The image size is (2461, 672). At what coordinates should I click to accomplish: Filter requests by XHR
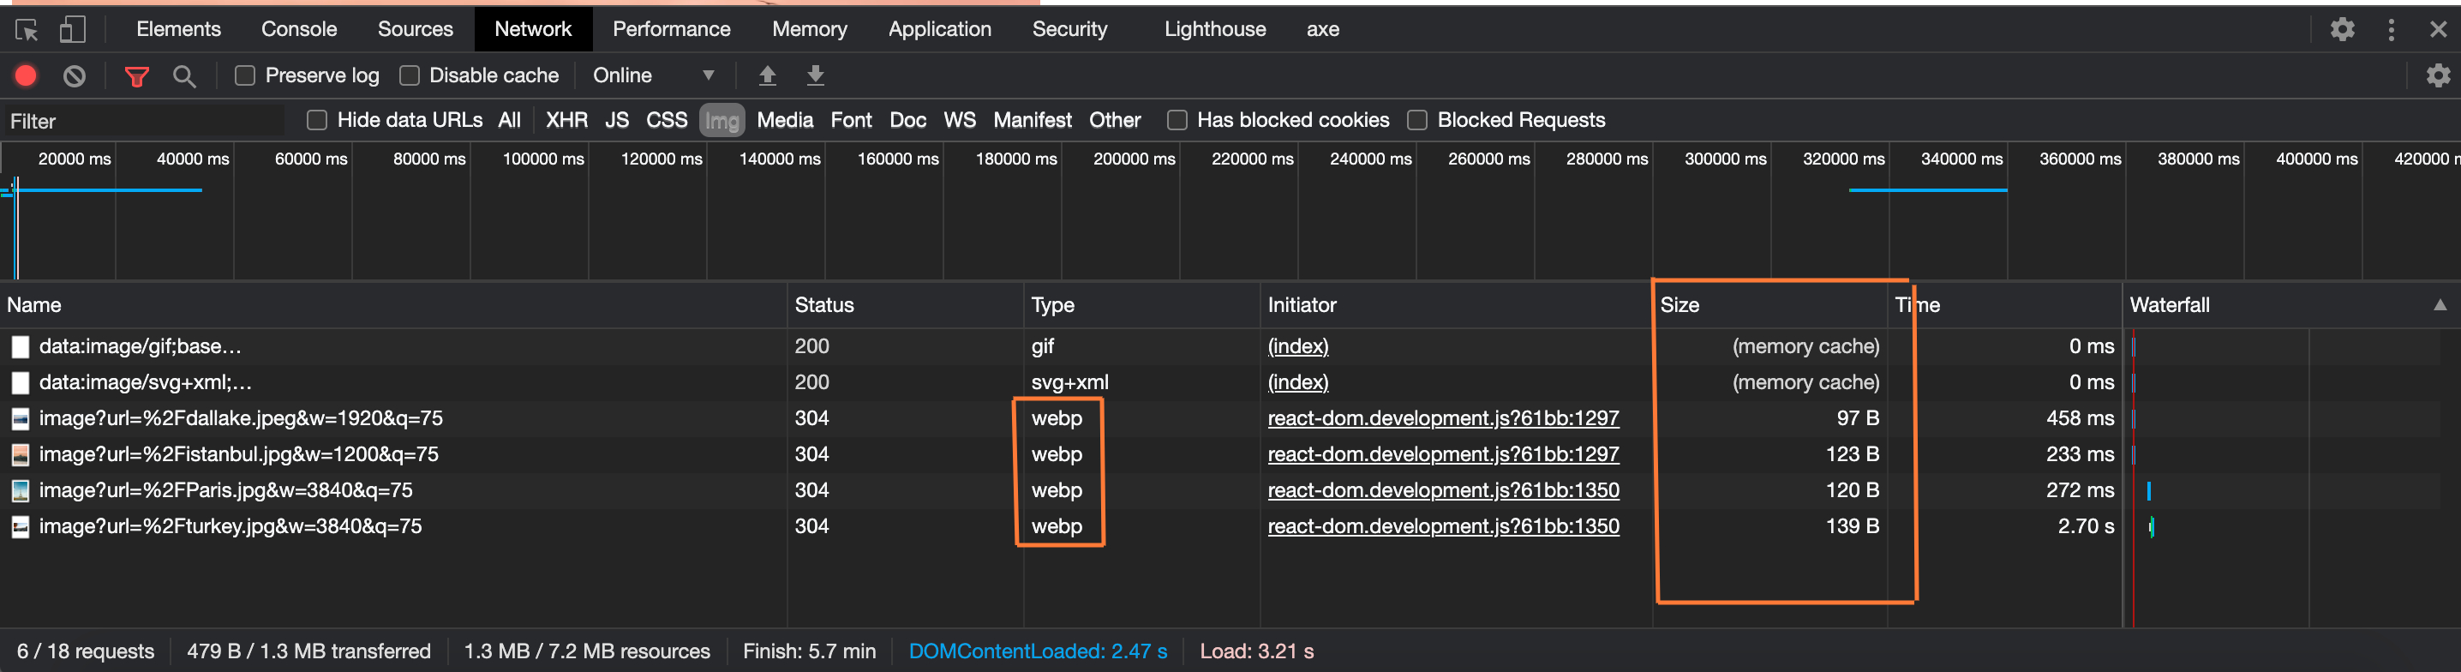click(566, 121)
